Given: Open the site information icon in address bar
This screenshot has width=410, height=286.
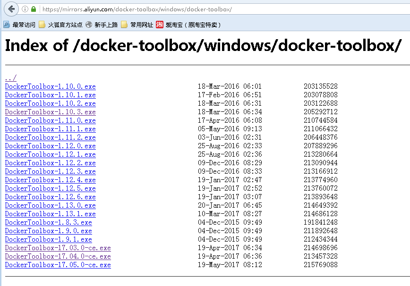Looking at the screenshot, I should coord(25,9).
